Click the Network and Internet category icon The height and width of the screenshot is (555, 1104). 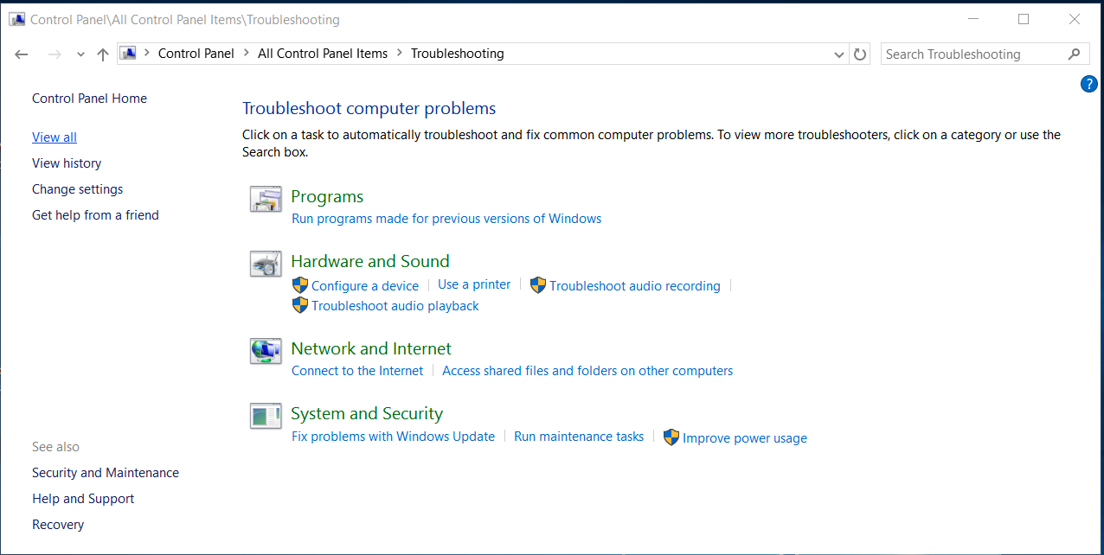pos(266,351)
